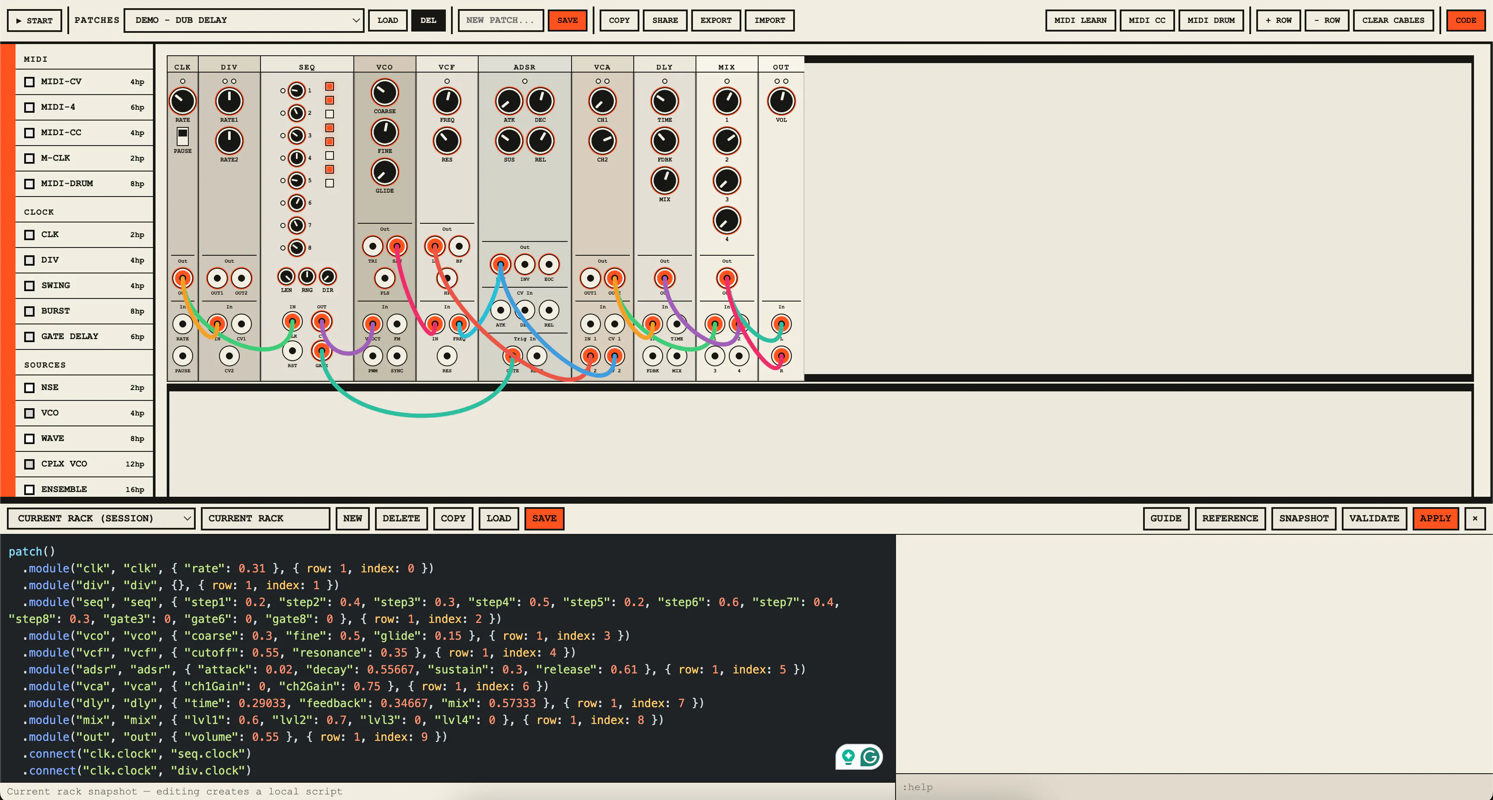Check the MIDI-DRUM module checkbox
Screen dimensions: 1493x800
[x=29, y=184]
